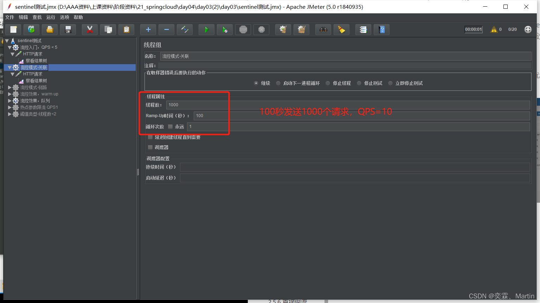
Task: Tick the 调度器 scheduler checkbox
Action: tap(150, 147)
